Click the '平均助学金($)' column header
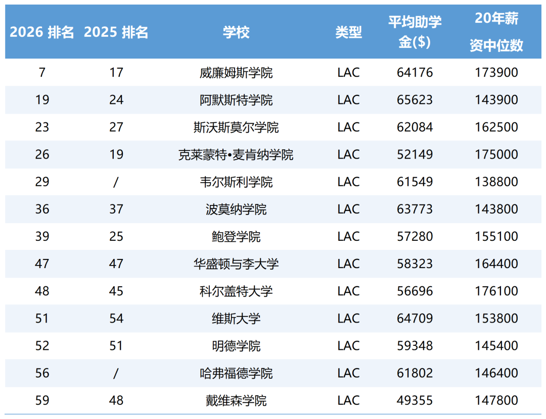The height and width of the screenshot is (419, 546). tap(415, 32)
